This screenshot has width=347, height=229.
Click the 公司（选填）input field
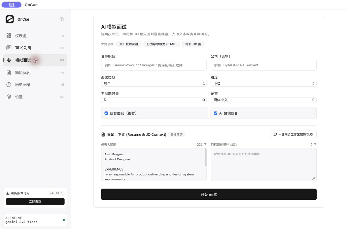264,65
